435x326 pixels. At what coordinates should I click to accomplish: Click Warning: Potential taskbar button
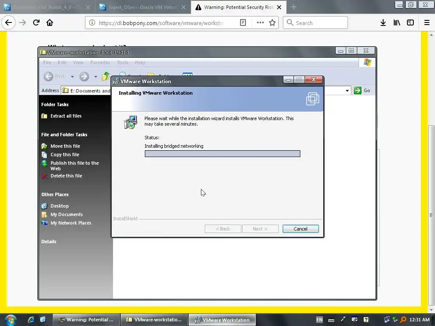pyautogui.click(x=86, y=320)
